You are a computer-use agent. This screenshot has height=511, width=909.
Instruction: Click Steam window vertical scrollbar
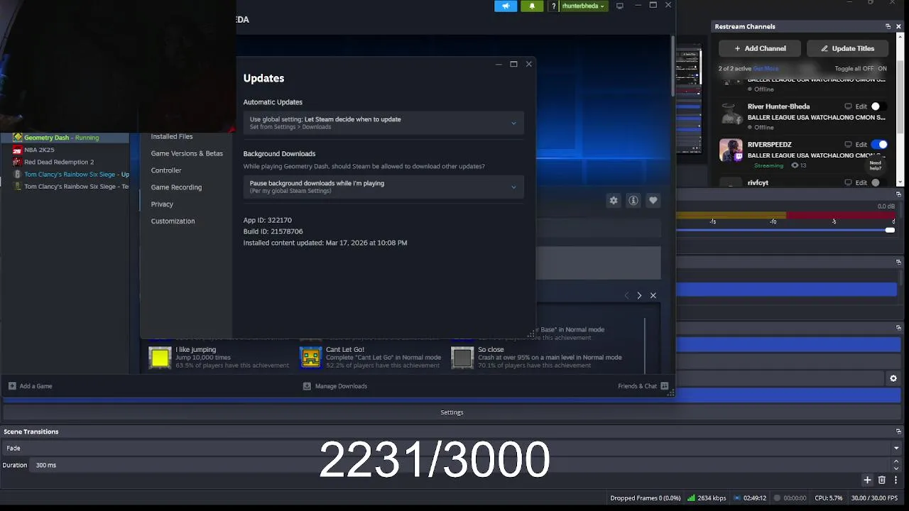click(672, 66)
